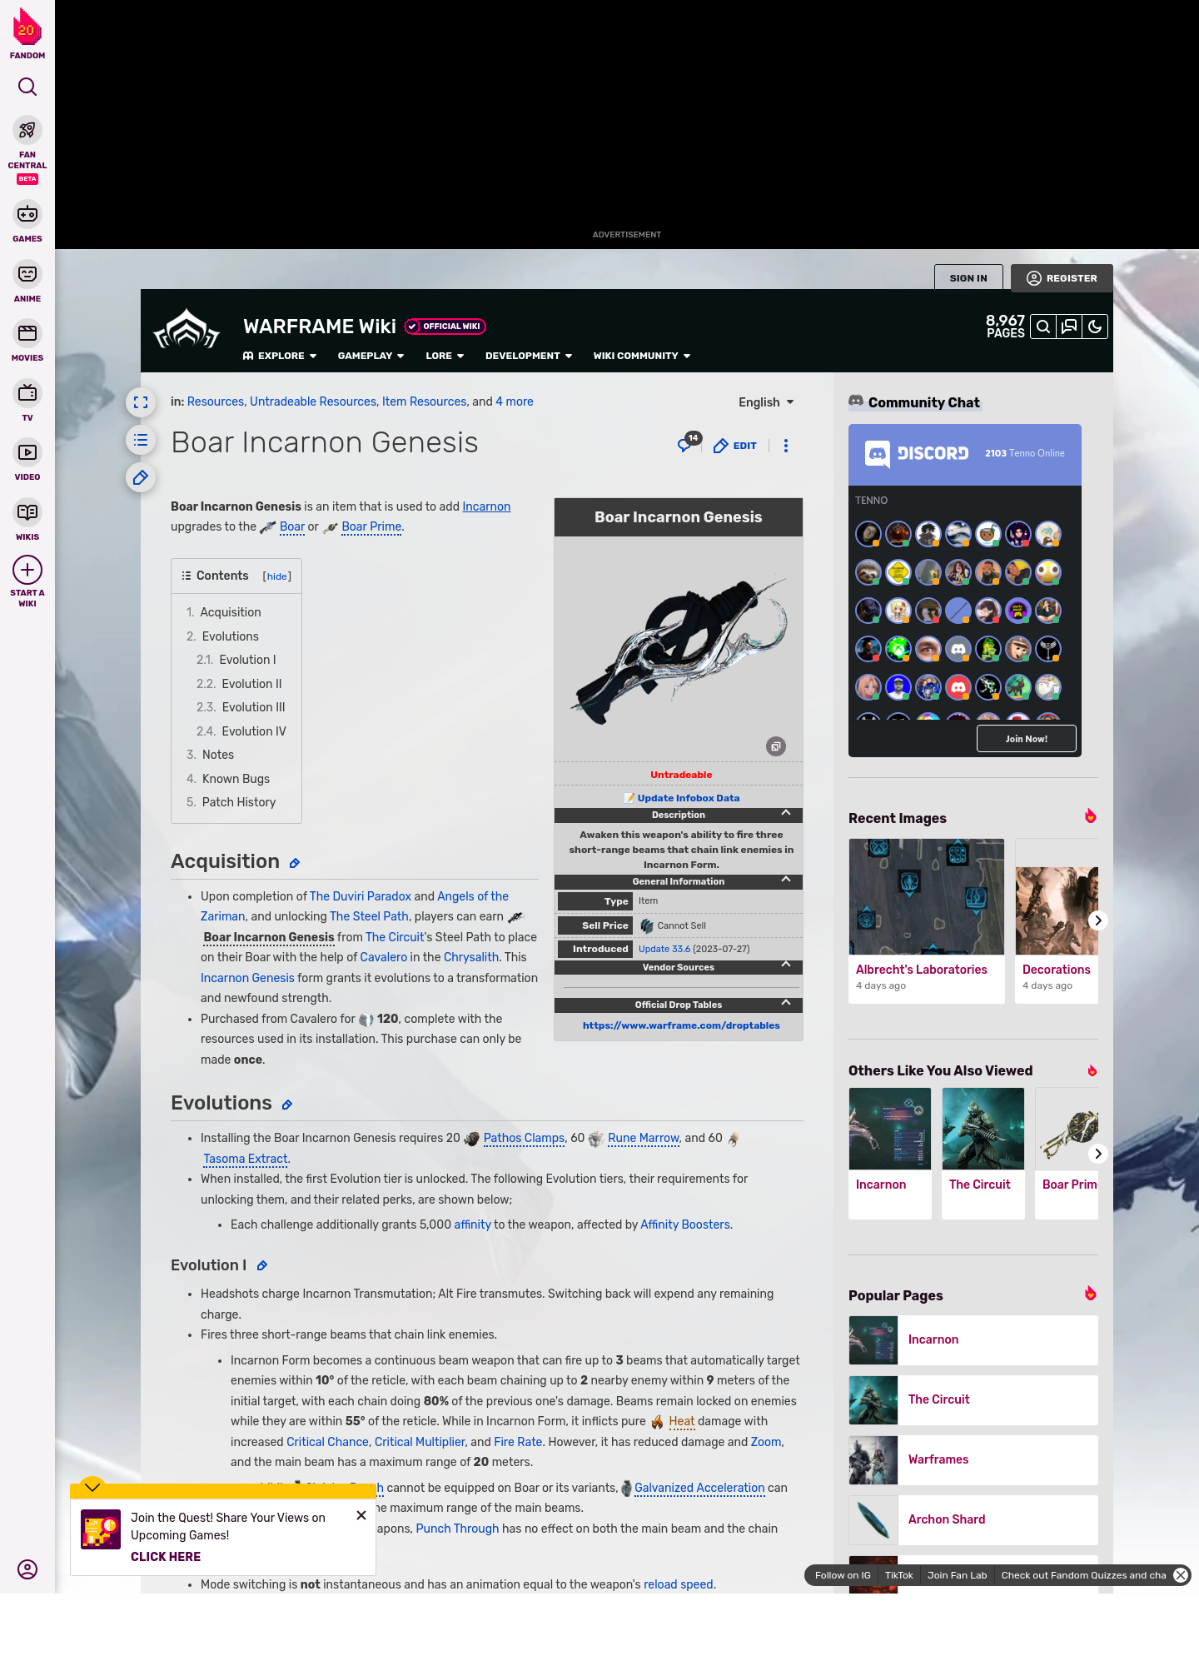Open the TV sidebar icon
This screenshot has height=1666, width=1199.
27,392
